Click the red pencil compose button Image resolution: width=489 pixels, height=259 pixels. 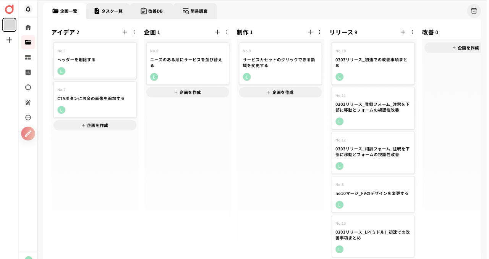(x=28, y=134)
